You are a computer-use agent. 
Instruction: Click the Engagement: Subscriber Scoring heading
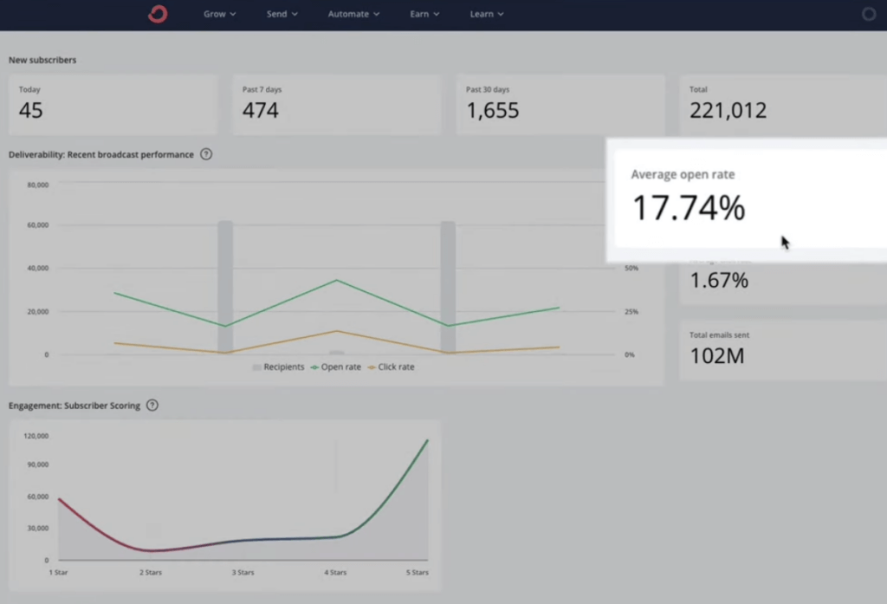click(74, 406)
